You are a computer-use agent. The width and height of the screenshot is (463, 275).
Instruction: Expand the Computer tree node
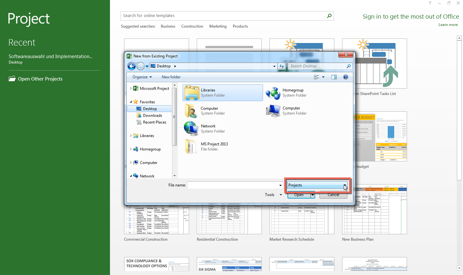pos(131,163)
